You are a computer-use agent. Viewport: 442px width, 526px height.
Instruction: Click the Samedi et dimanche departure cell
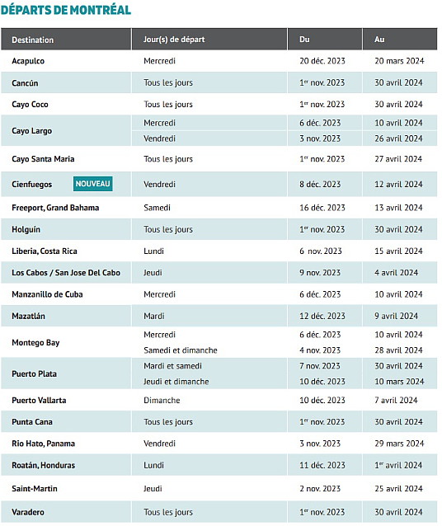click(181, 350)
